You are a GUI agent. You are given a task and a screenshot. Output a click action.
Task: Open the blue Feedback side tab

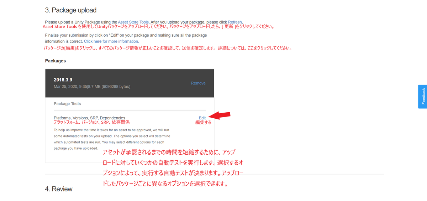[423, 96]
